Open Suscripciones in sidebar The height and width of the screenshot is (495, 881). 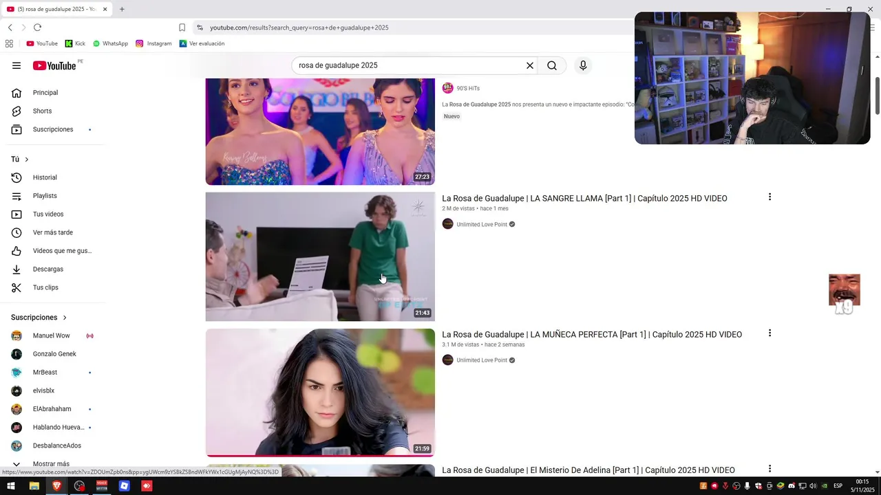coord(52,129)
